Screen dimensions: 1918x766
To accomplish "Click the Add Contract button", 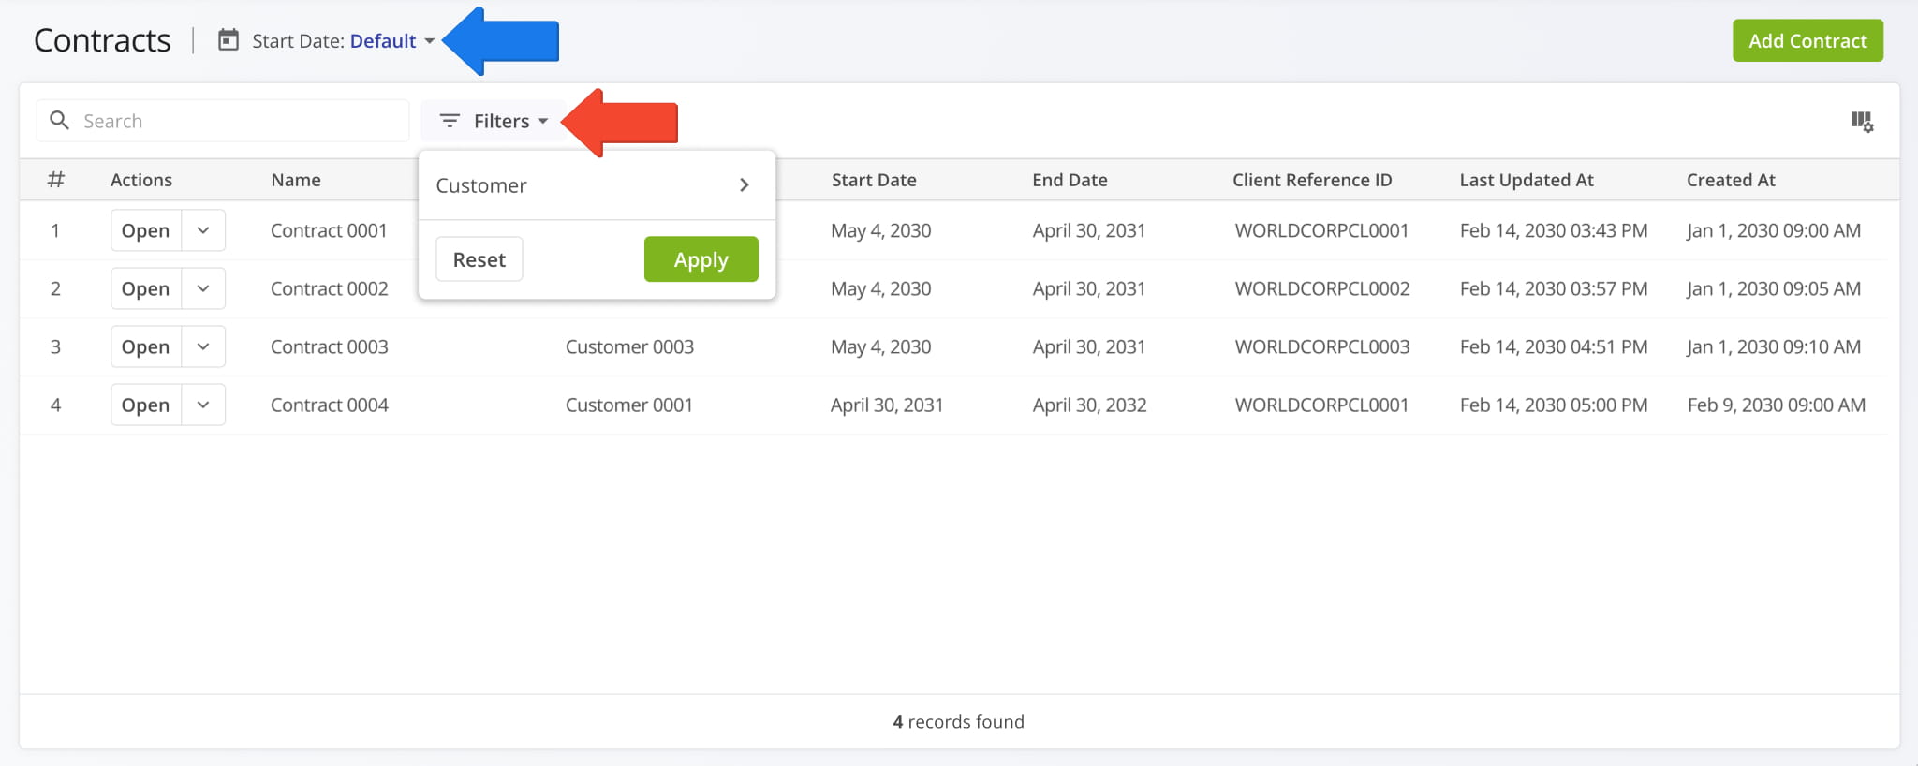I will point(1807,41).
